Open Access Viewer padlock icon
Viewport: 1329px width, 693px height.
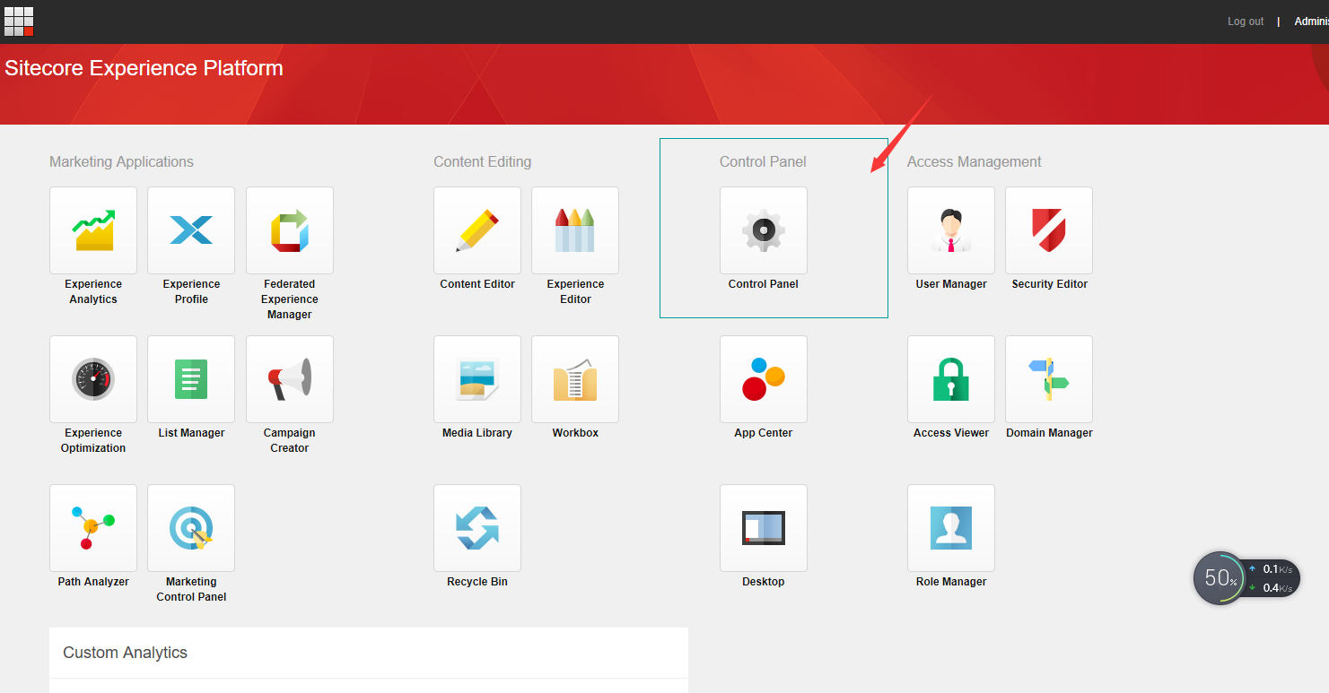951,379
